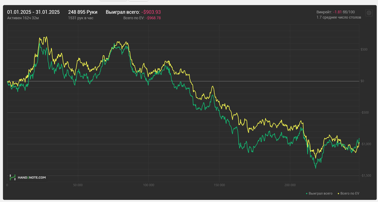Select the date range 01.01.2025 - 31.01.2025
Viewport: 378px width, 202px height.
[x=33, y=12]
